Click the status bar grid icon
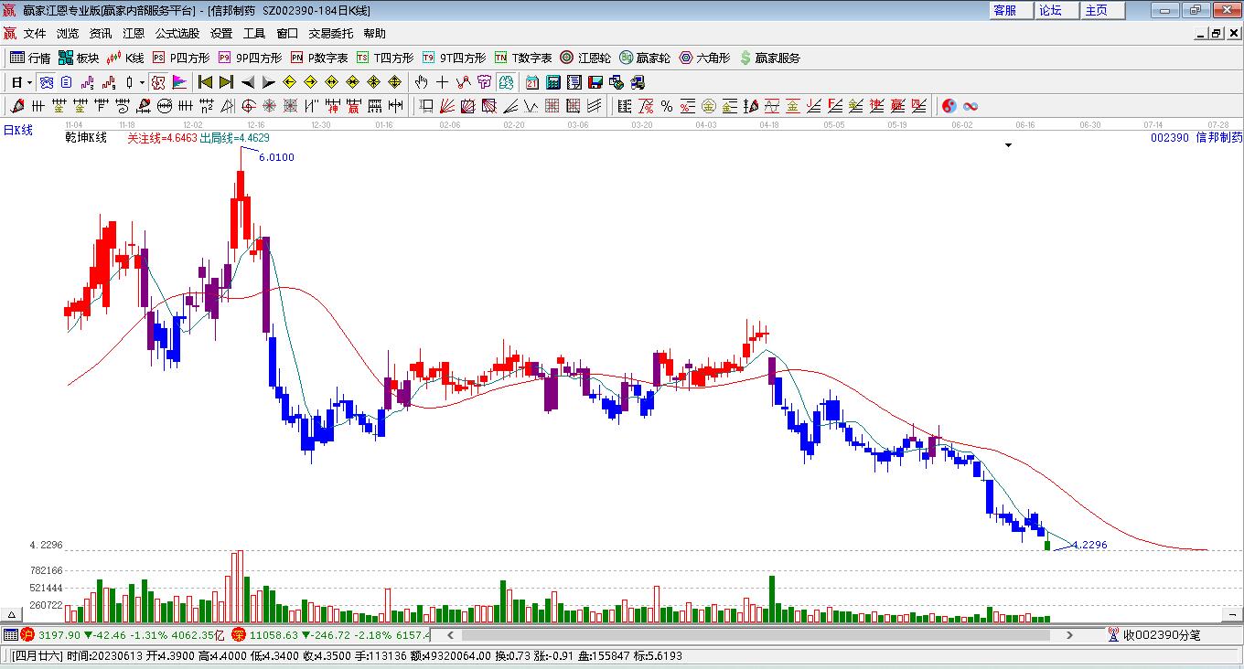Viewport: 1244px width, 669px height. tap(10, 634)
